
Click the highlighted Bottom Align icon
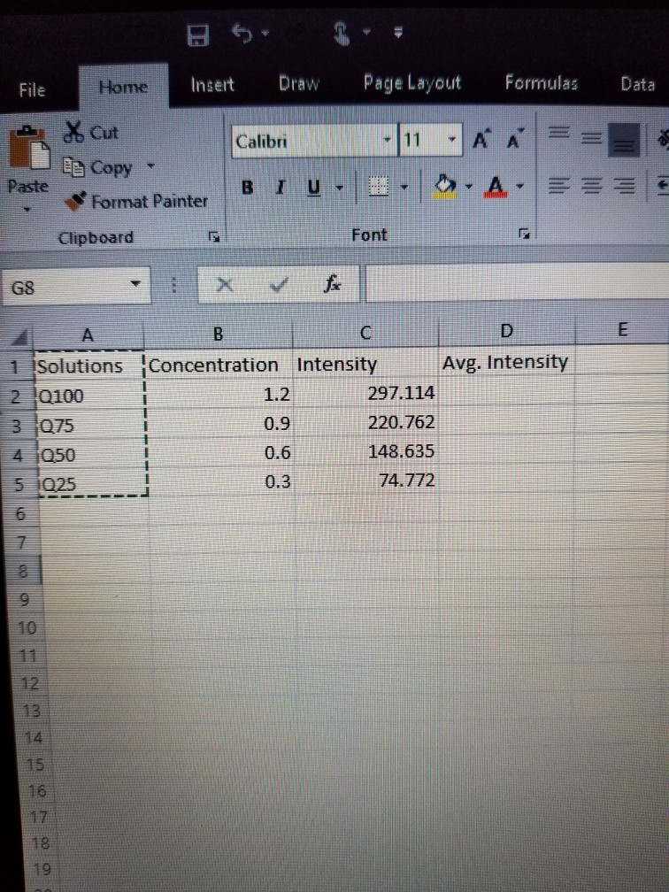624,140
